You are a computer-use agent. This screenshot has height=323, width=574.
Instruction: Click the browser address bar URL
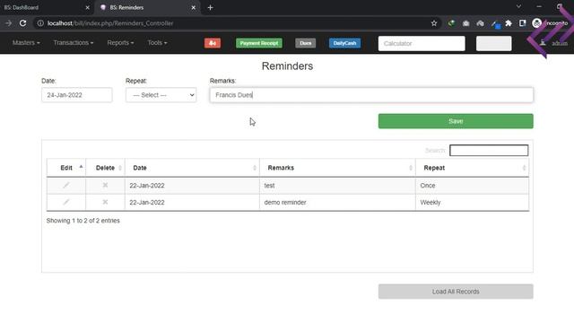coord(110,23)
